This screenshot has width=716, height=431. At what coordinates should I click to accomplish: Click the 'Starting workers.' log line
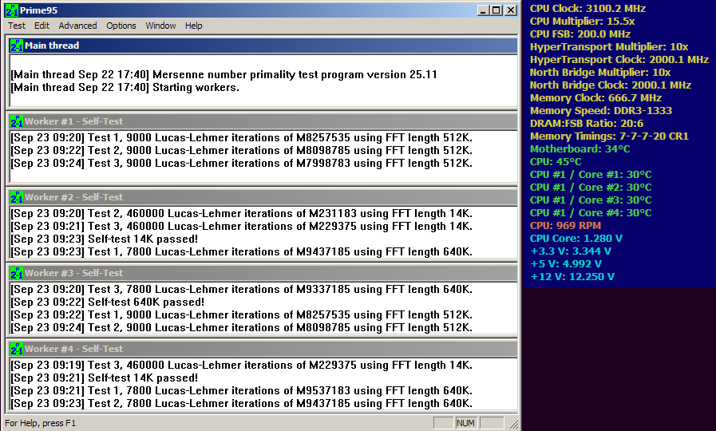pos(125,87)
